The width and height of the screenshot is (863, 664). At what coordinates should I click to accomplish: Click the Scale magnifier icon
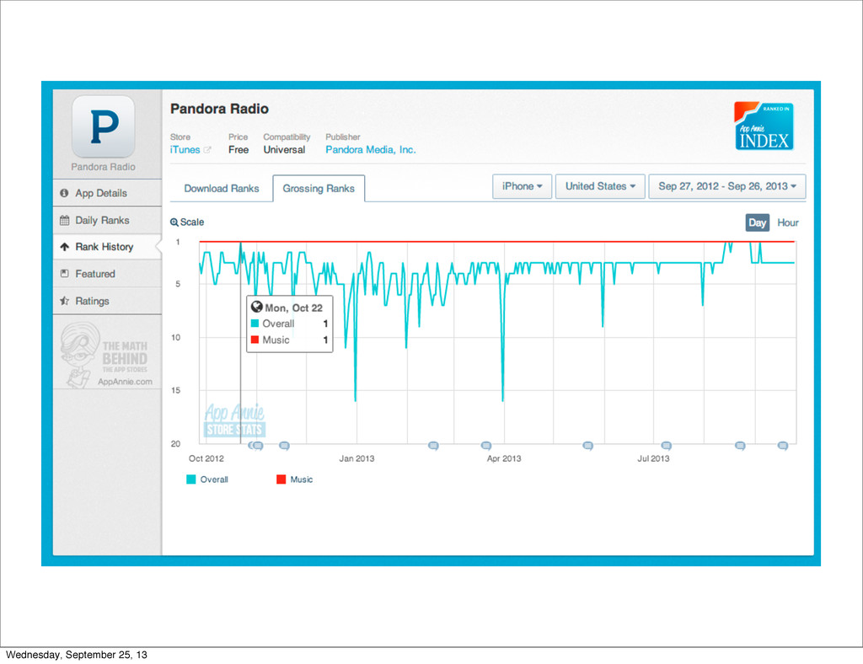point(174,222)
